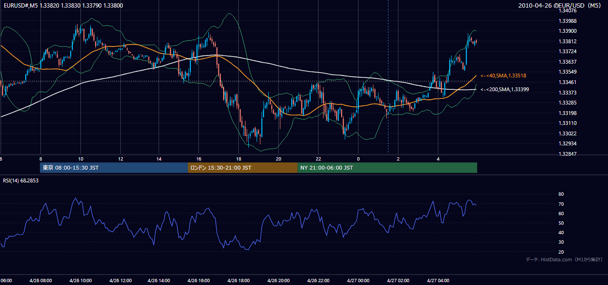Click price axis label 1.33900
The width and height of the screenshot is (608, 285).
(568, 31)
